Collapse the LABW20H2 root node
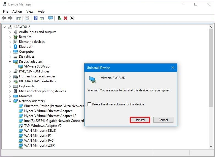 5,27
